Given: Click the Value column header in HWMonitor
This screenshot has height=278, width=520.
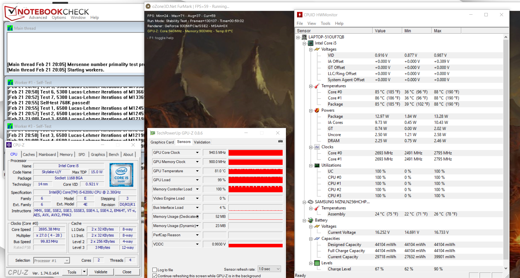Looking at the screenshot, I should pyautogui.click(x=387, y=31).
